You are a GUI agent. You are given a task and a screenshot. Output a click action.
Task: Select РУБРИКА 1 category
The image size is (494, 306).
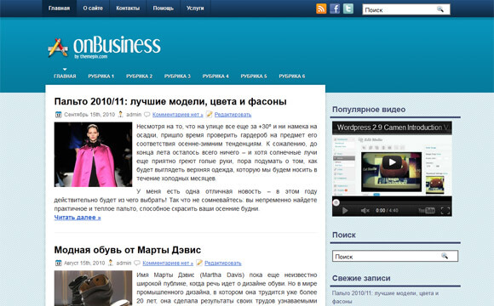(x=101, y=76)
